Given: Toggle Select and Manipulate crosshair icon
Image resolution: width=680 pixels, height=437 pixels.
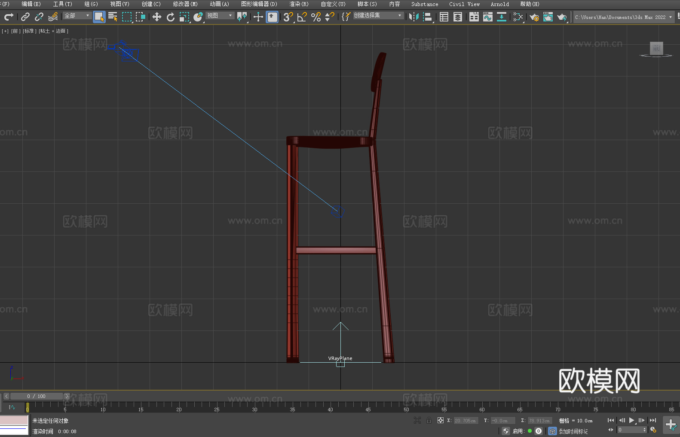Looking at the screenshot, I should tap(258, 17).
